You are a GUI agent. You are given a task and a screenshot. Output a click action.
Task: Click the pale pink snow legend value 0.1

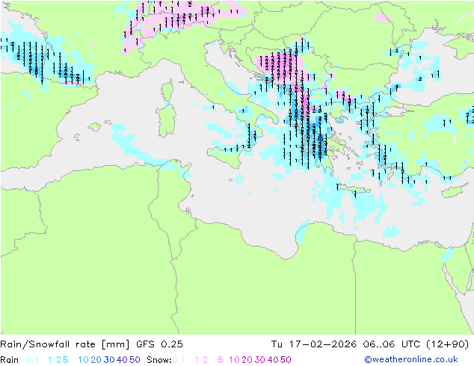(179, 360)
